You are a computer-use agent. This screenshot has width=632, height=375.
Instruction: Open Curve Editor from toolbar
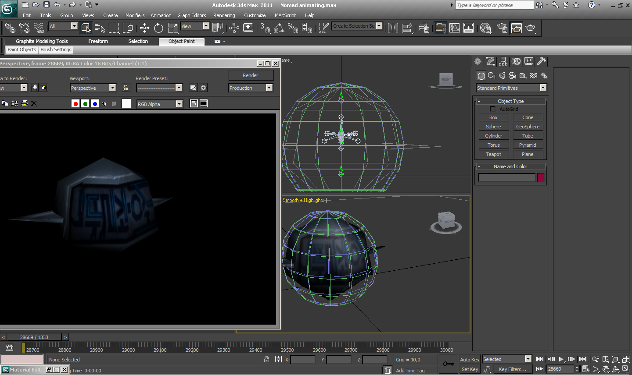click(x=455, y=28)
